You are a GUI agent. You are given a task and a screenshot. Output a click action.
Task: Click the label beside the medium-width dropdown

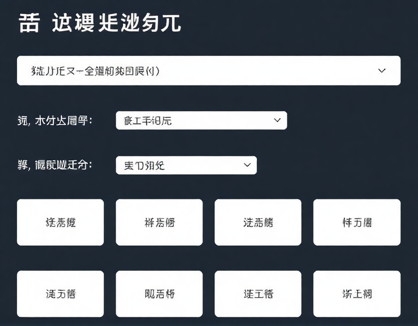(55, 121)
